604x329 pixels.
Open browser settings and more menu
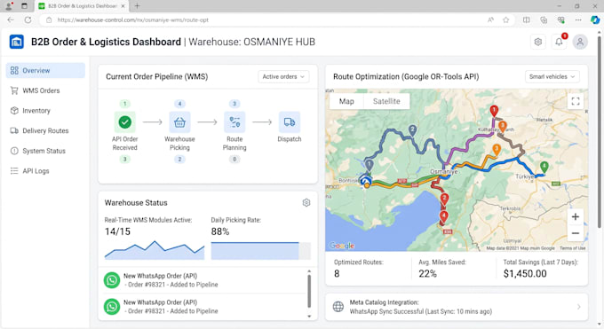[x=578, y=20]
